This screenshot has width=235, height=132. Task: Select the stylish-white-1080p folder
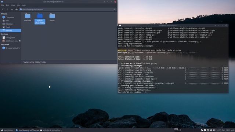(x=40, y=19)
